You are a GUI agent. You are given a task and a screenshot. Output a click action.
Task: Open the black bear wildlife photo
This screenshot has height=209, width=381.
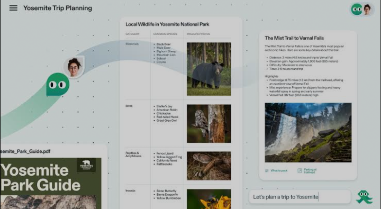point(208,69)
